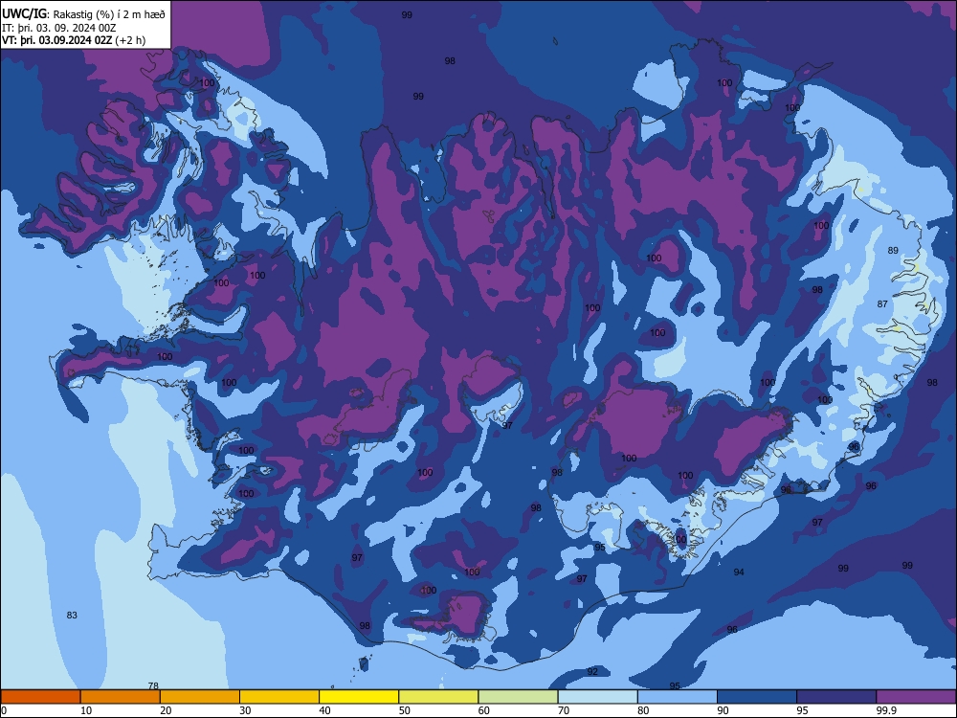Select the golden 30–40 legend swatch
Screen dimensions: 957x718
coord(279,697)
